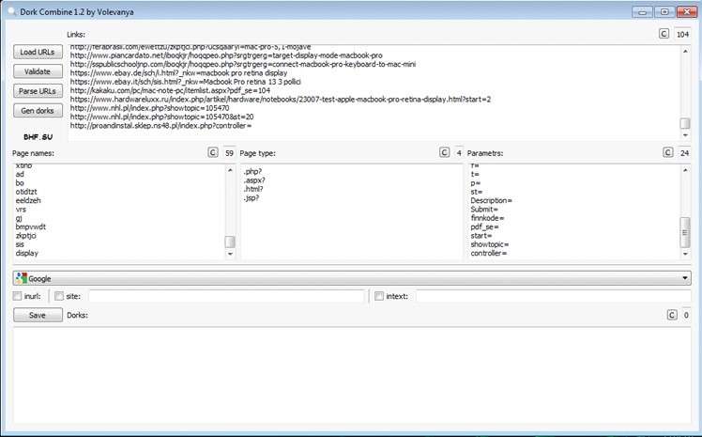702x437 pixels.
Task: Clear Page names using its C button
Action: tap(213, 152)
